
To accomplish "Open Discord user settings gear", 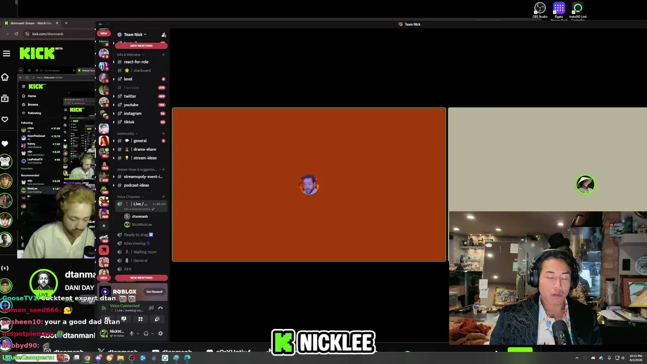I will pyautogui.click(x=160, y=333).
